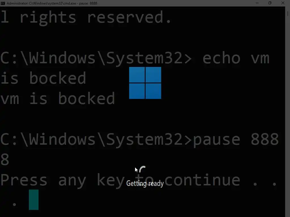The height and width of the screenshot is (217, 290).
Task: Click the blue Windows logo
Action: coord(145,83)
